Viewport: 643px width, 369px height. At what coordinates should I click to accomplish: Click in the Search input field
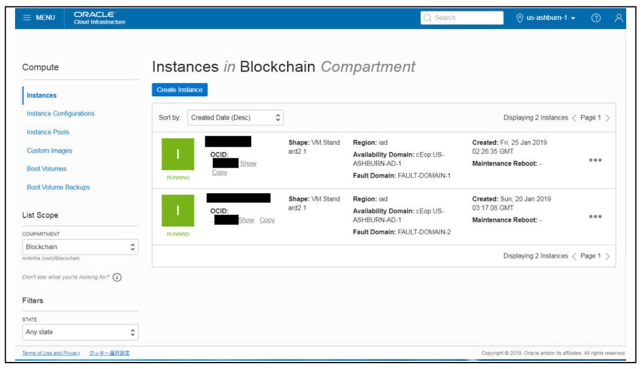[x=462, y=17]
